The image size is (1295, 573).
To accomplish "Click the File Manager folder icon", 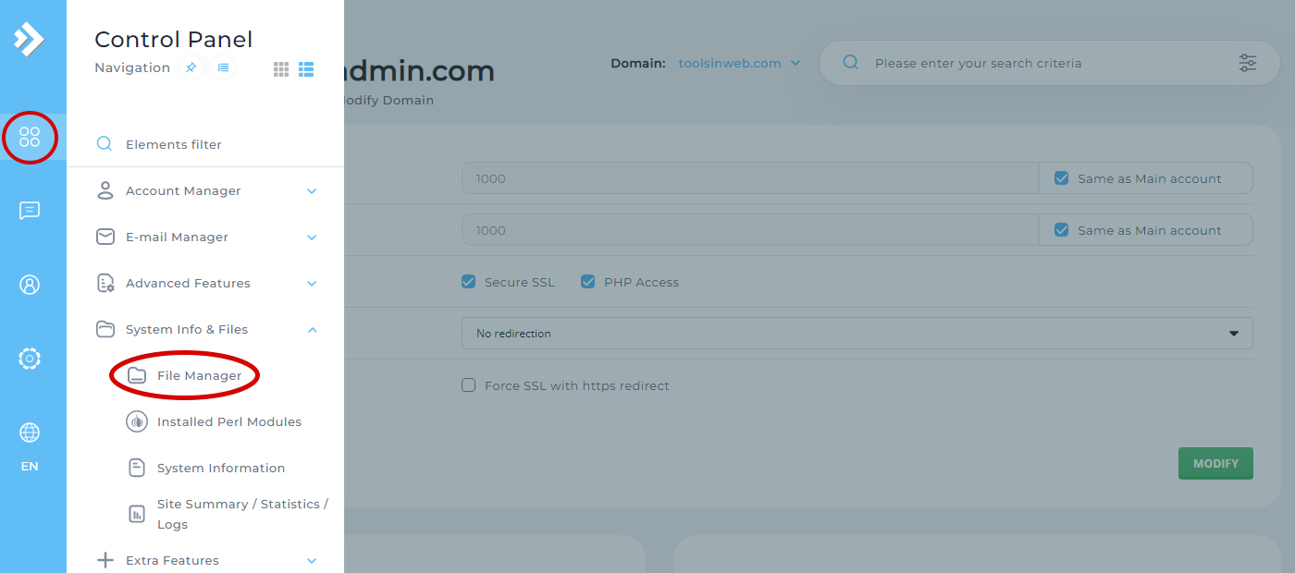I will tap(137, 375).
